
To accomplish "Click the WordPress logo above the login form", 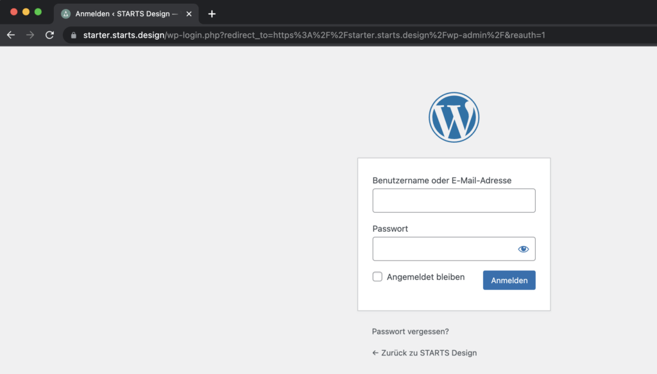I will pos(454,117).
